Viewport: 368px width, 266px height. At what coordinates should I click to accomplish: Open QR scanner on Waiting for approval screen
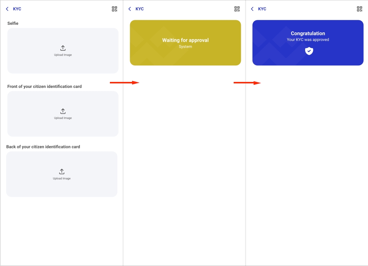237,9
